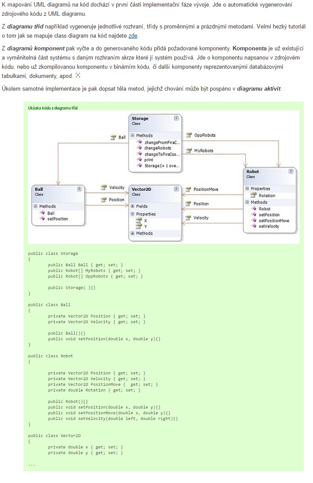Expand the collapsed Methods section in Vector2D
Viewport: 313px width, 483px height.
coord(132,233)
